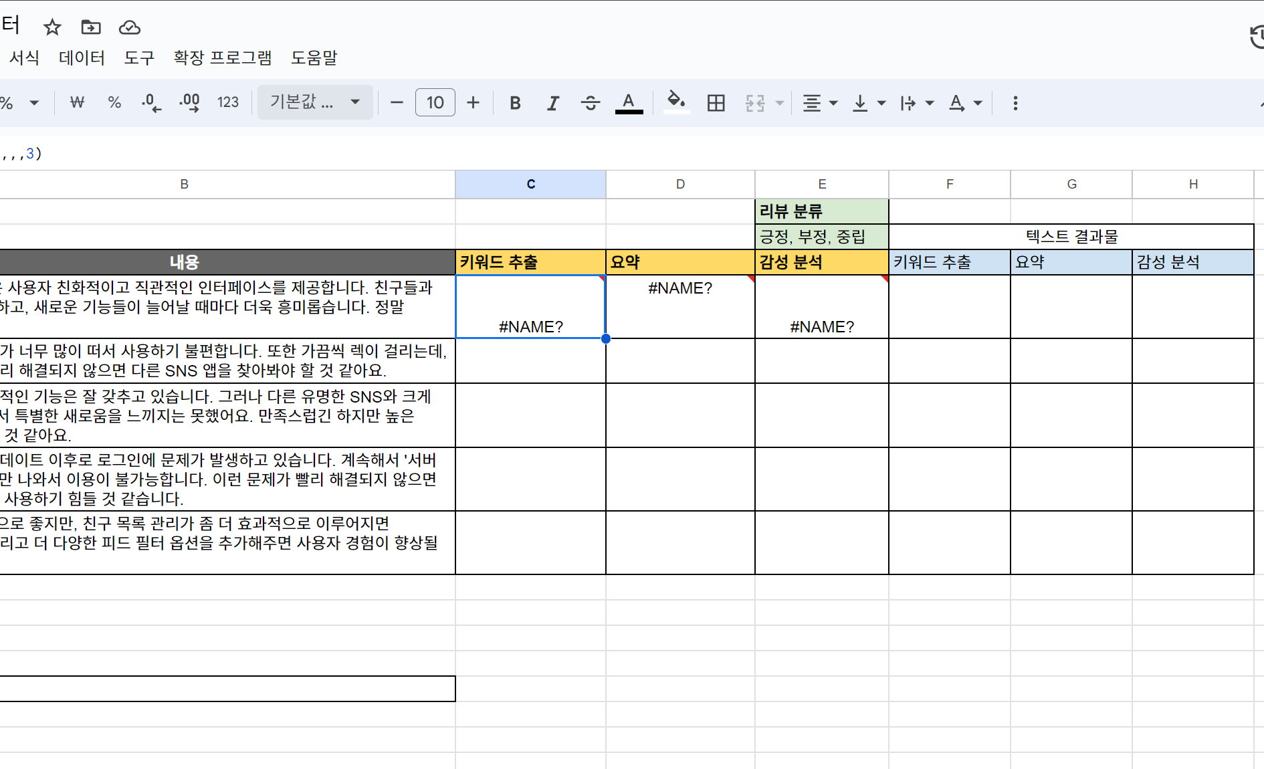Open the 도구 menu
Viewport: 1264px width, 769px height.
point(139,58)
